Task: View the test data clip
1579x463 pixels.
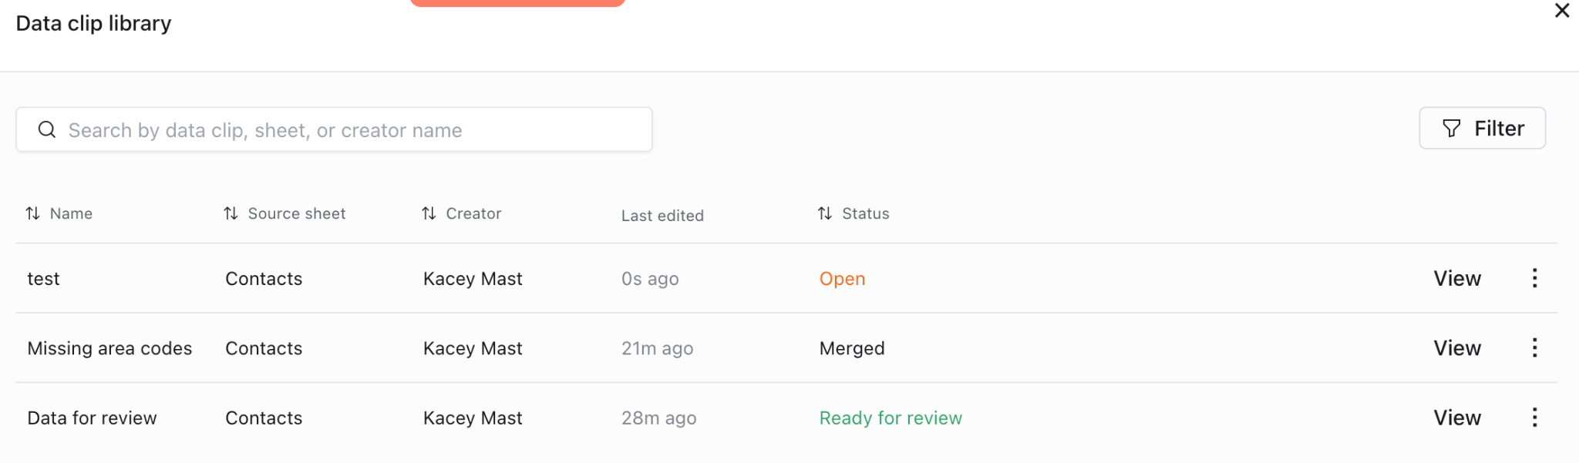Action: [1457, 278]
